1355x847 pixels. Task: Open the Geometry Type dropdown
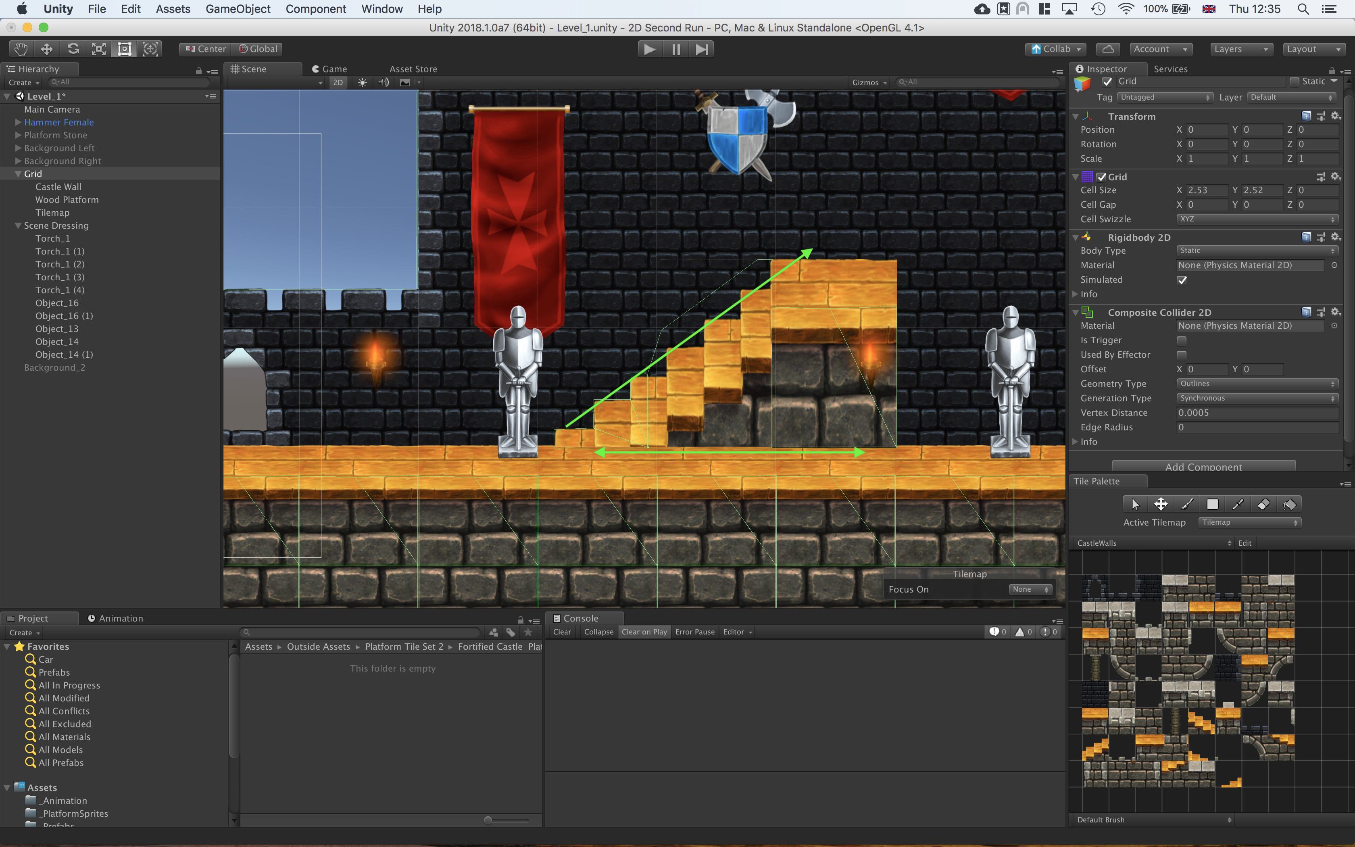pos(1257,383)
